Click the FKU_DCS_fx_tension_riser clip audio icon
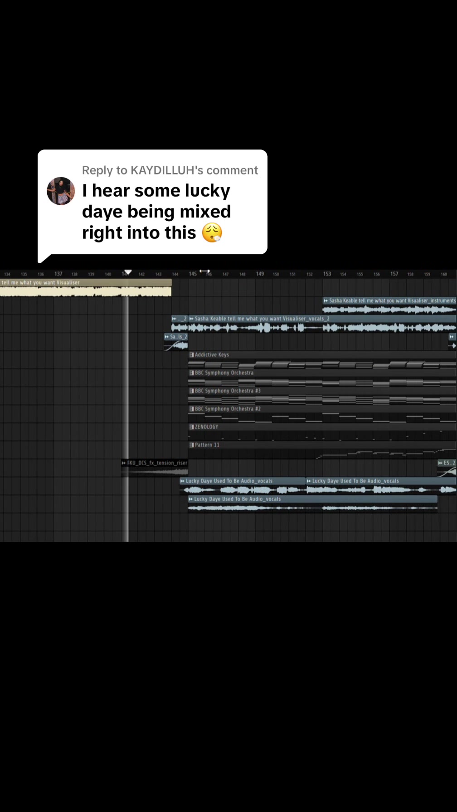457x812 pixels. click(x=124, y=463)
